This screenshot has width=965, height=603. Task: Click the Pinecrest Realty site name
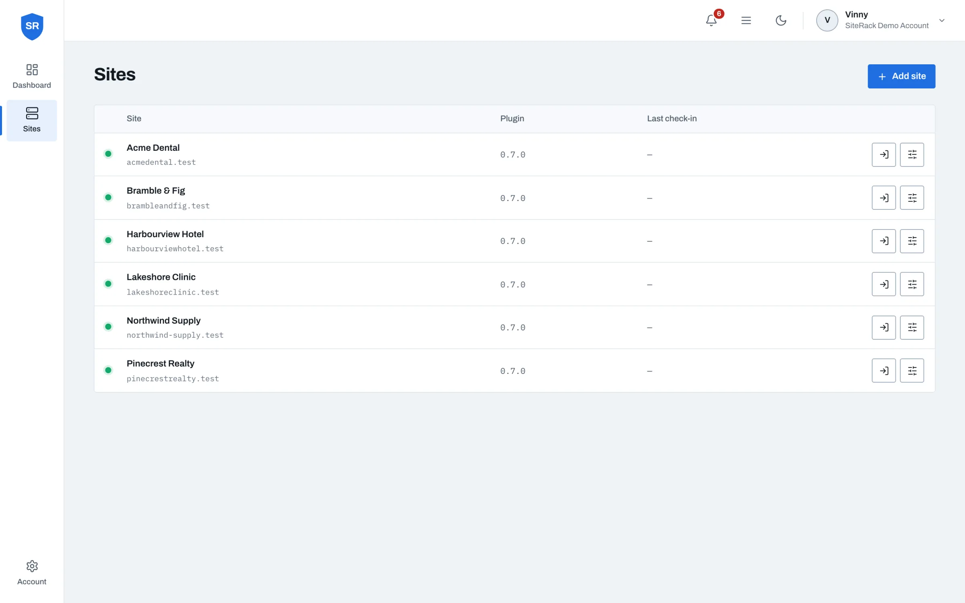click(x=160, y=363)
